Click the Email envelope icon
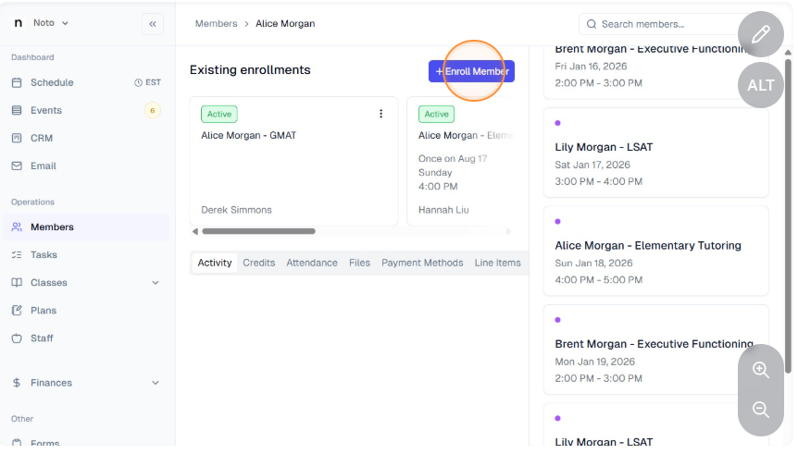 (x=17, y=166)
